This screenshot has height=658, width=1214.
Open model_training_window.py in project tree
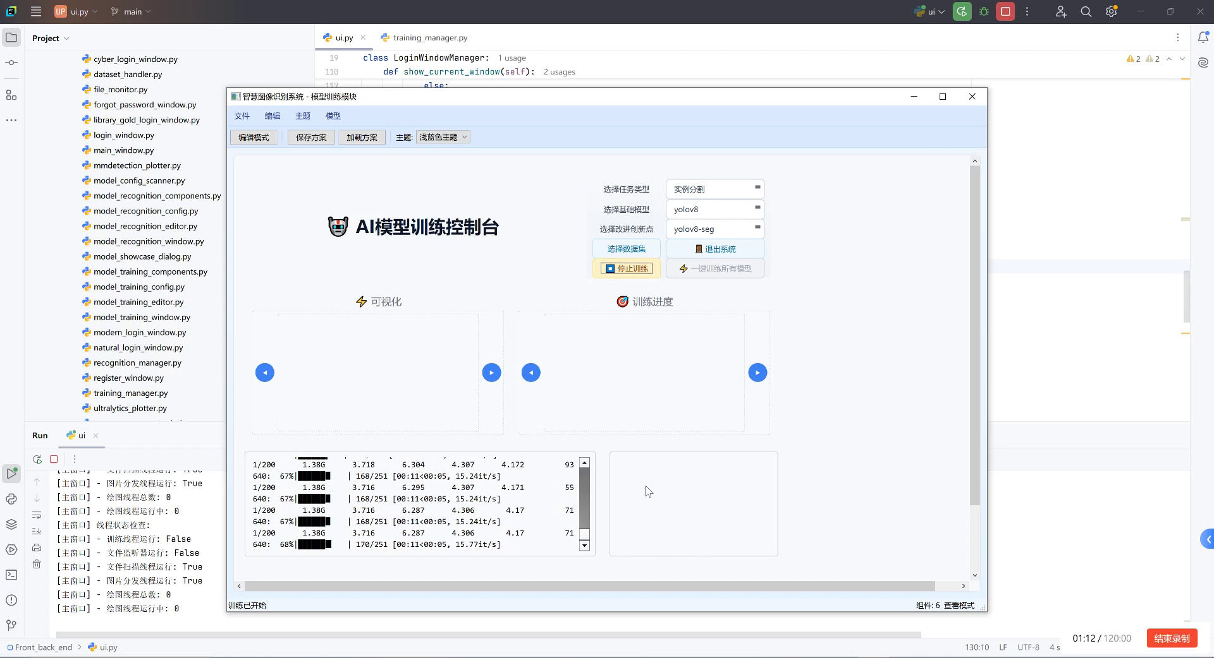pyautogui.click(x=142, y=317)
